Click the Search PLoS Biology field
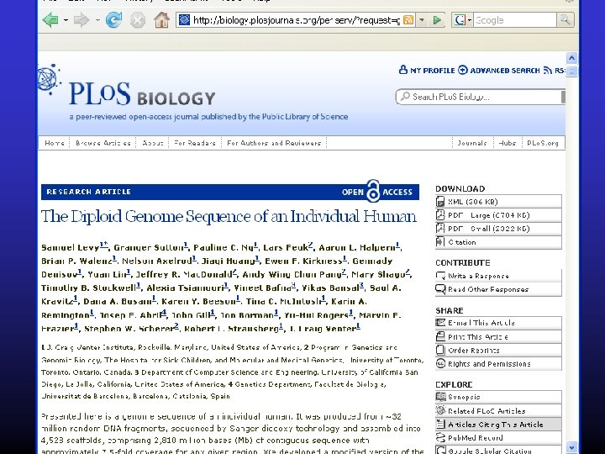605x454 pixels. (481, 97)
